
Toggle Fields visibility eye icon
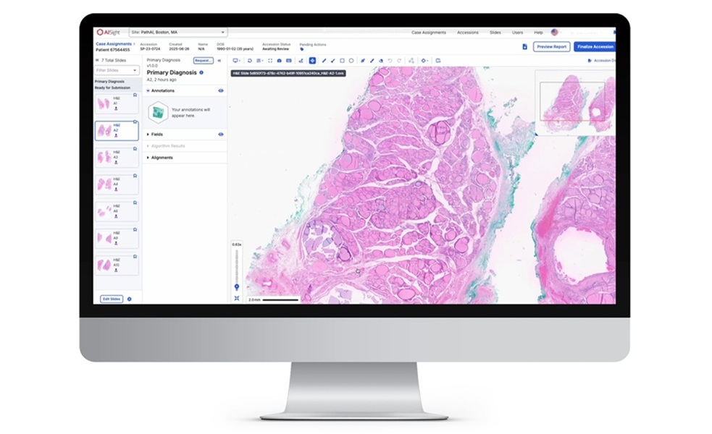click(221, 135)
